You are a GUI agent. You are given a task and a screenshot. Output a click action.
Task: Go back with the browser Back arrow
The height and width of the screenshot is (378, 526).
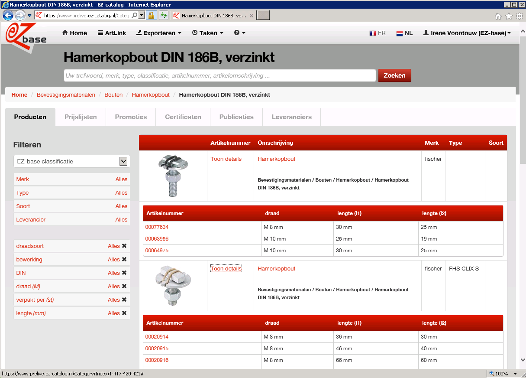click(x=8, y=16)
